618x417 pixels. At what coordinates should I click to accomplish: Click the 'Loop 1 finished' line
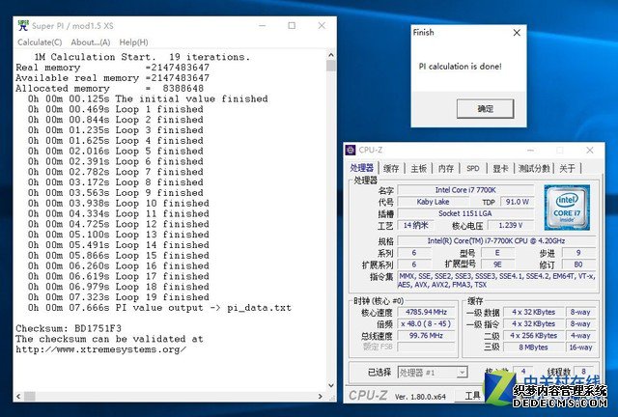point(116,109)
